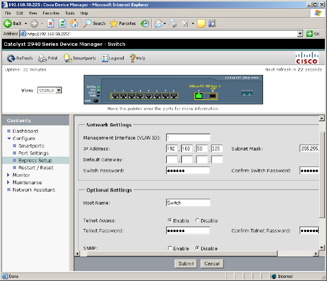Click port 10 SFP slot on switch
Viewport: 327px width, 281px height.
(213, 96)
